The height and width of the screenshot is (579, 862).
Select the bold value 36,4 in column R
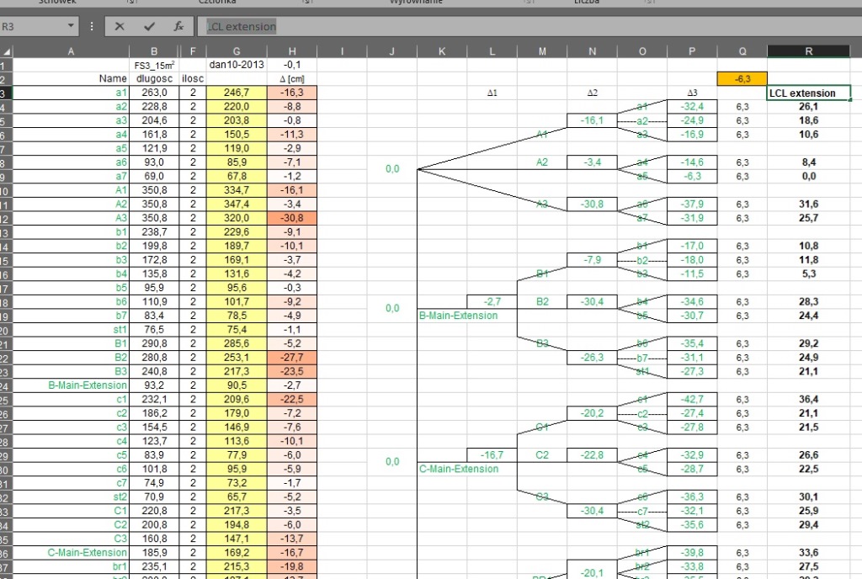tap(809, 400)
